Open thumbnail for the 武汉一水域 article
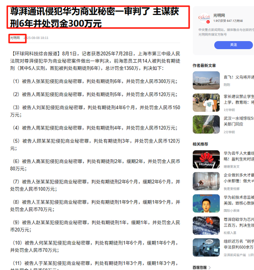The image size is (254, 270). 206,124
